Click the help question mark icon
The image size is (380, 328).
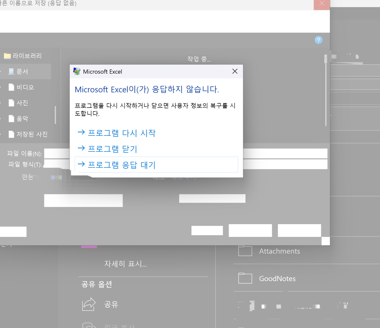318,40
